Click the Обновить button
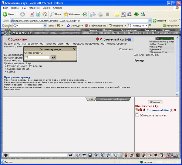This screenshot has height=165, width=182. pyautogui.click(x=155, y=102)
